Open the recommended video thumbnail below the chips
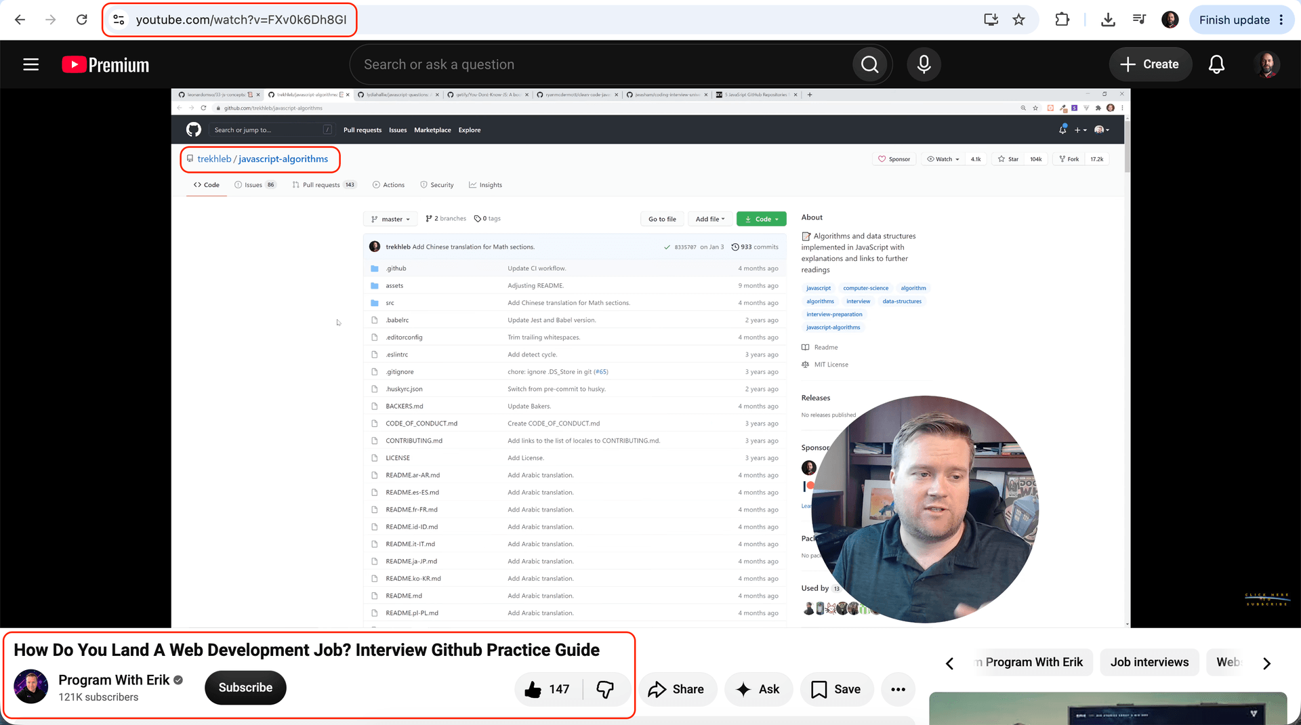 click(1108, 709)
